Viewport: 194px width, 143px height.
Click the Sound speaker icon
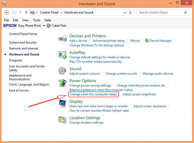point(62,71)
